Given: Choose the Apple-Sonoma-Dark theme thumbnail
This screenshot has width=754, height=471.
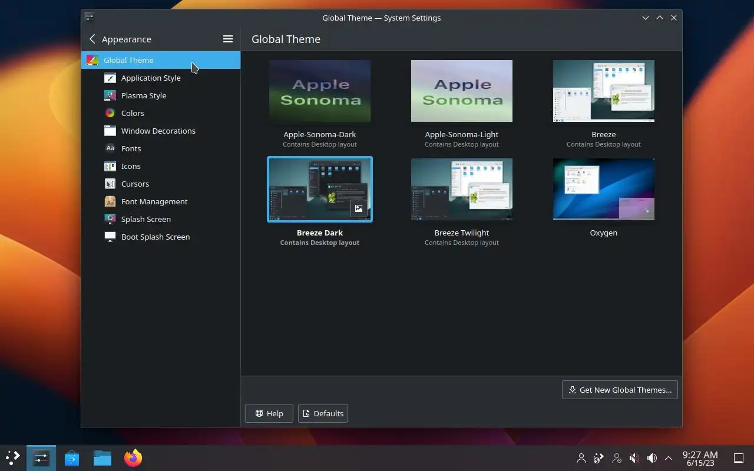Looking at the screenshot, I should (320, 91).
